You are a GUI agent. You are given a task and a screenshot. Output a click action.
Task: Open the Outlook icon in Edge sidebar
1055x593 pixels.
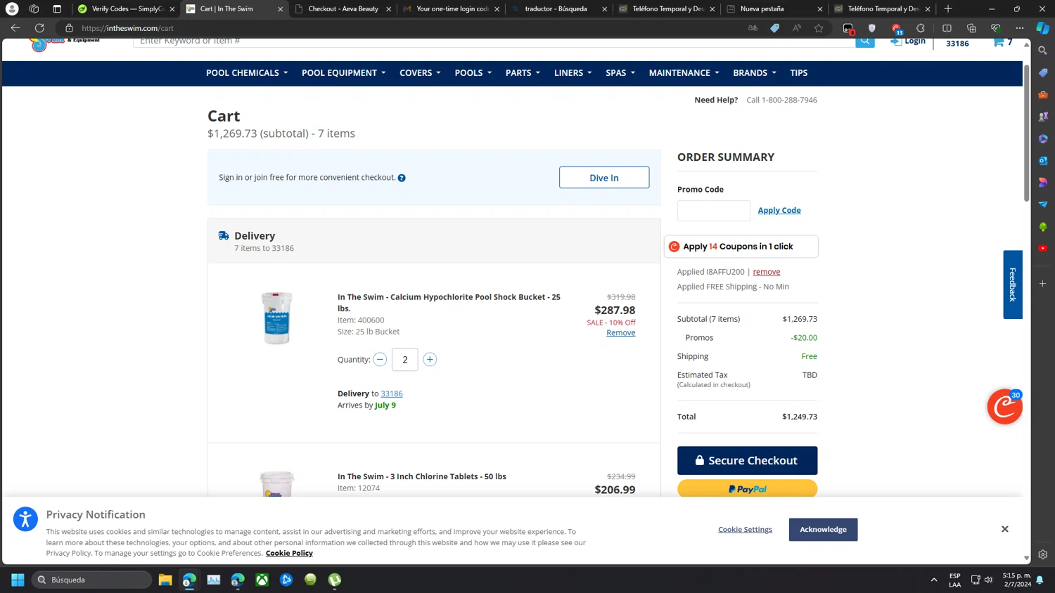(x=1043, y=160)
